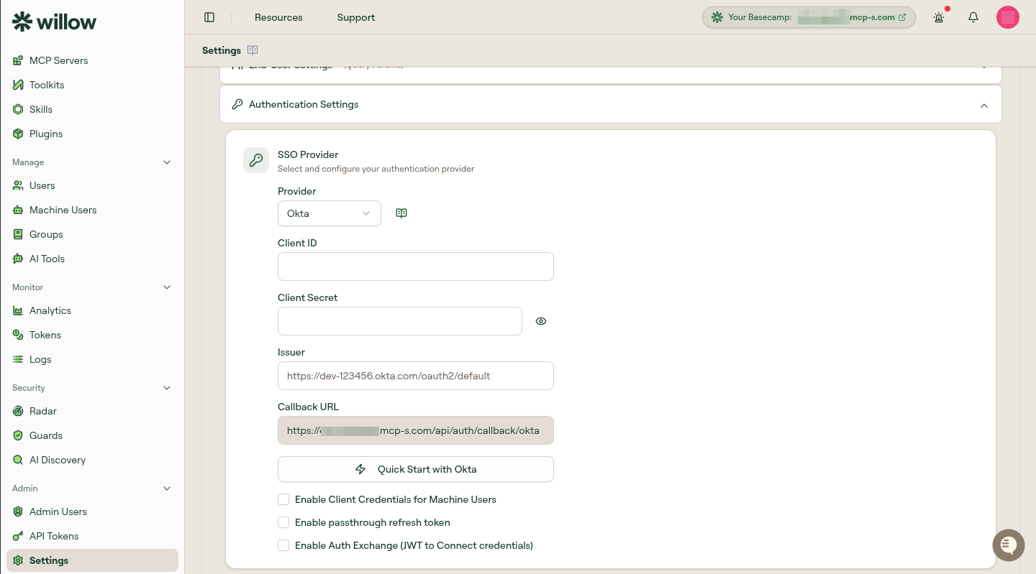Click the Machine Users robot icon

(x=18, y=210)
